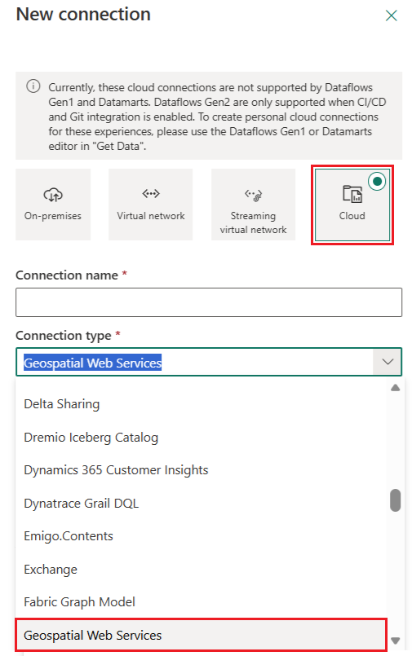
Task: Click the Streaming virtual network icon
Action: click(253, 195)
